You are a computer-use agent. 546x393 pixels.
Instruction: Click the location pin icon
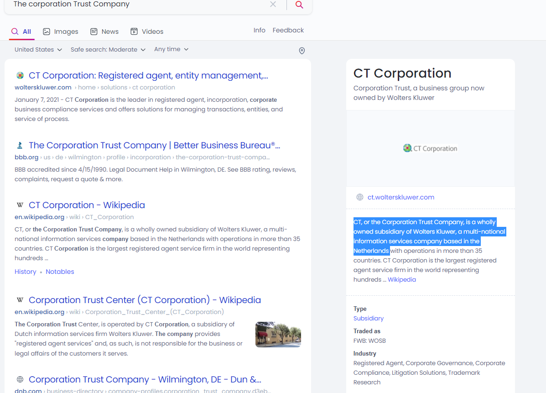click(302, 51)
